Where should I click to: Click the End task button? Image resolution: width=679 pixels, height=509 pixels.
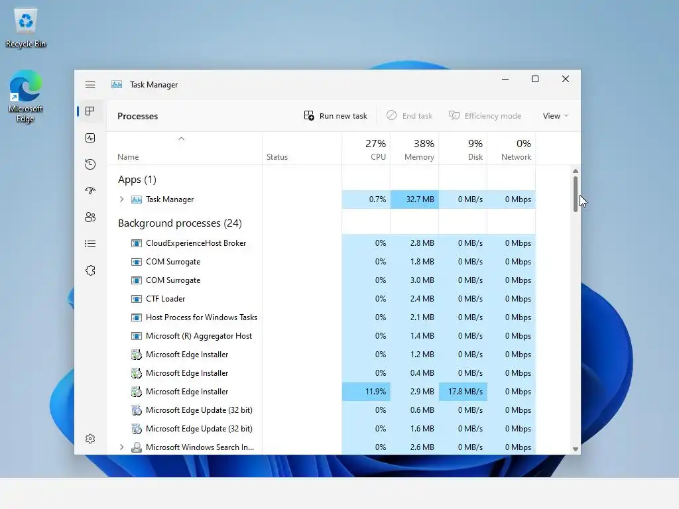(x=410, y=115)
